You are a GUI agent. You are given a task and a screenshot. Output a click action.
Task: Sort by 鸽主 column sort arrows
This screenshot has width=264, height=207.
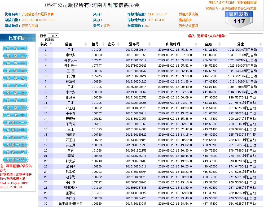(x=86, y=44)
